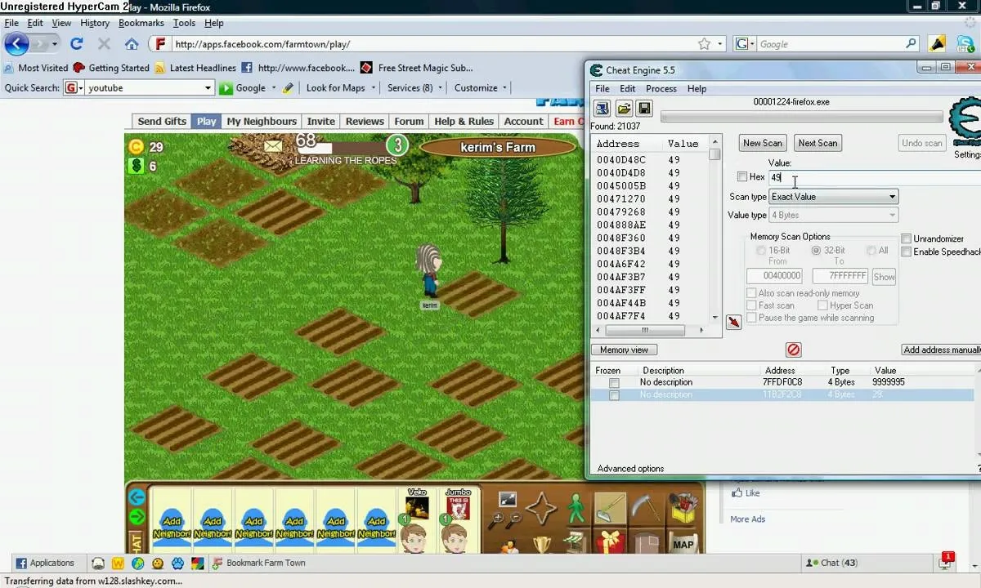Open the Cheat Engine File menu
This screenshot has width=981, height=588.
coord(602,88)
